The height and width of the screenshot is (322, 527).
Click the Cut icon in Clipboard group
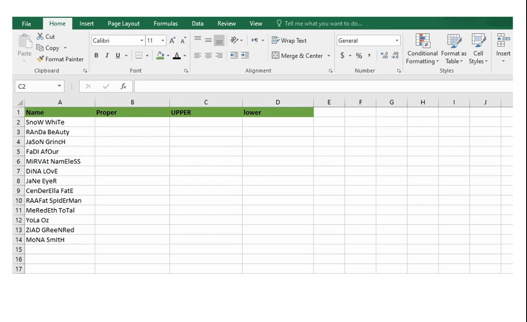click(46, 37)
